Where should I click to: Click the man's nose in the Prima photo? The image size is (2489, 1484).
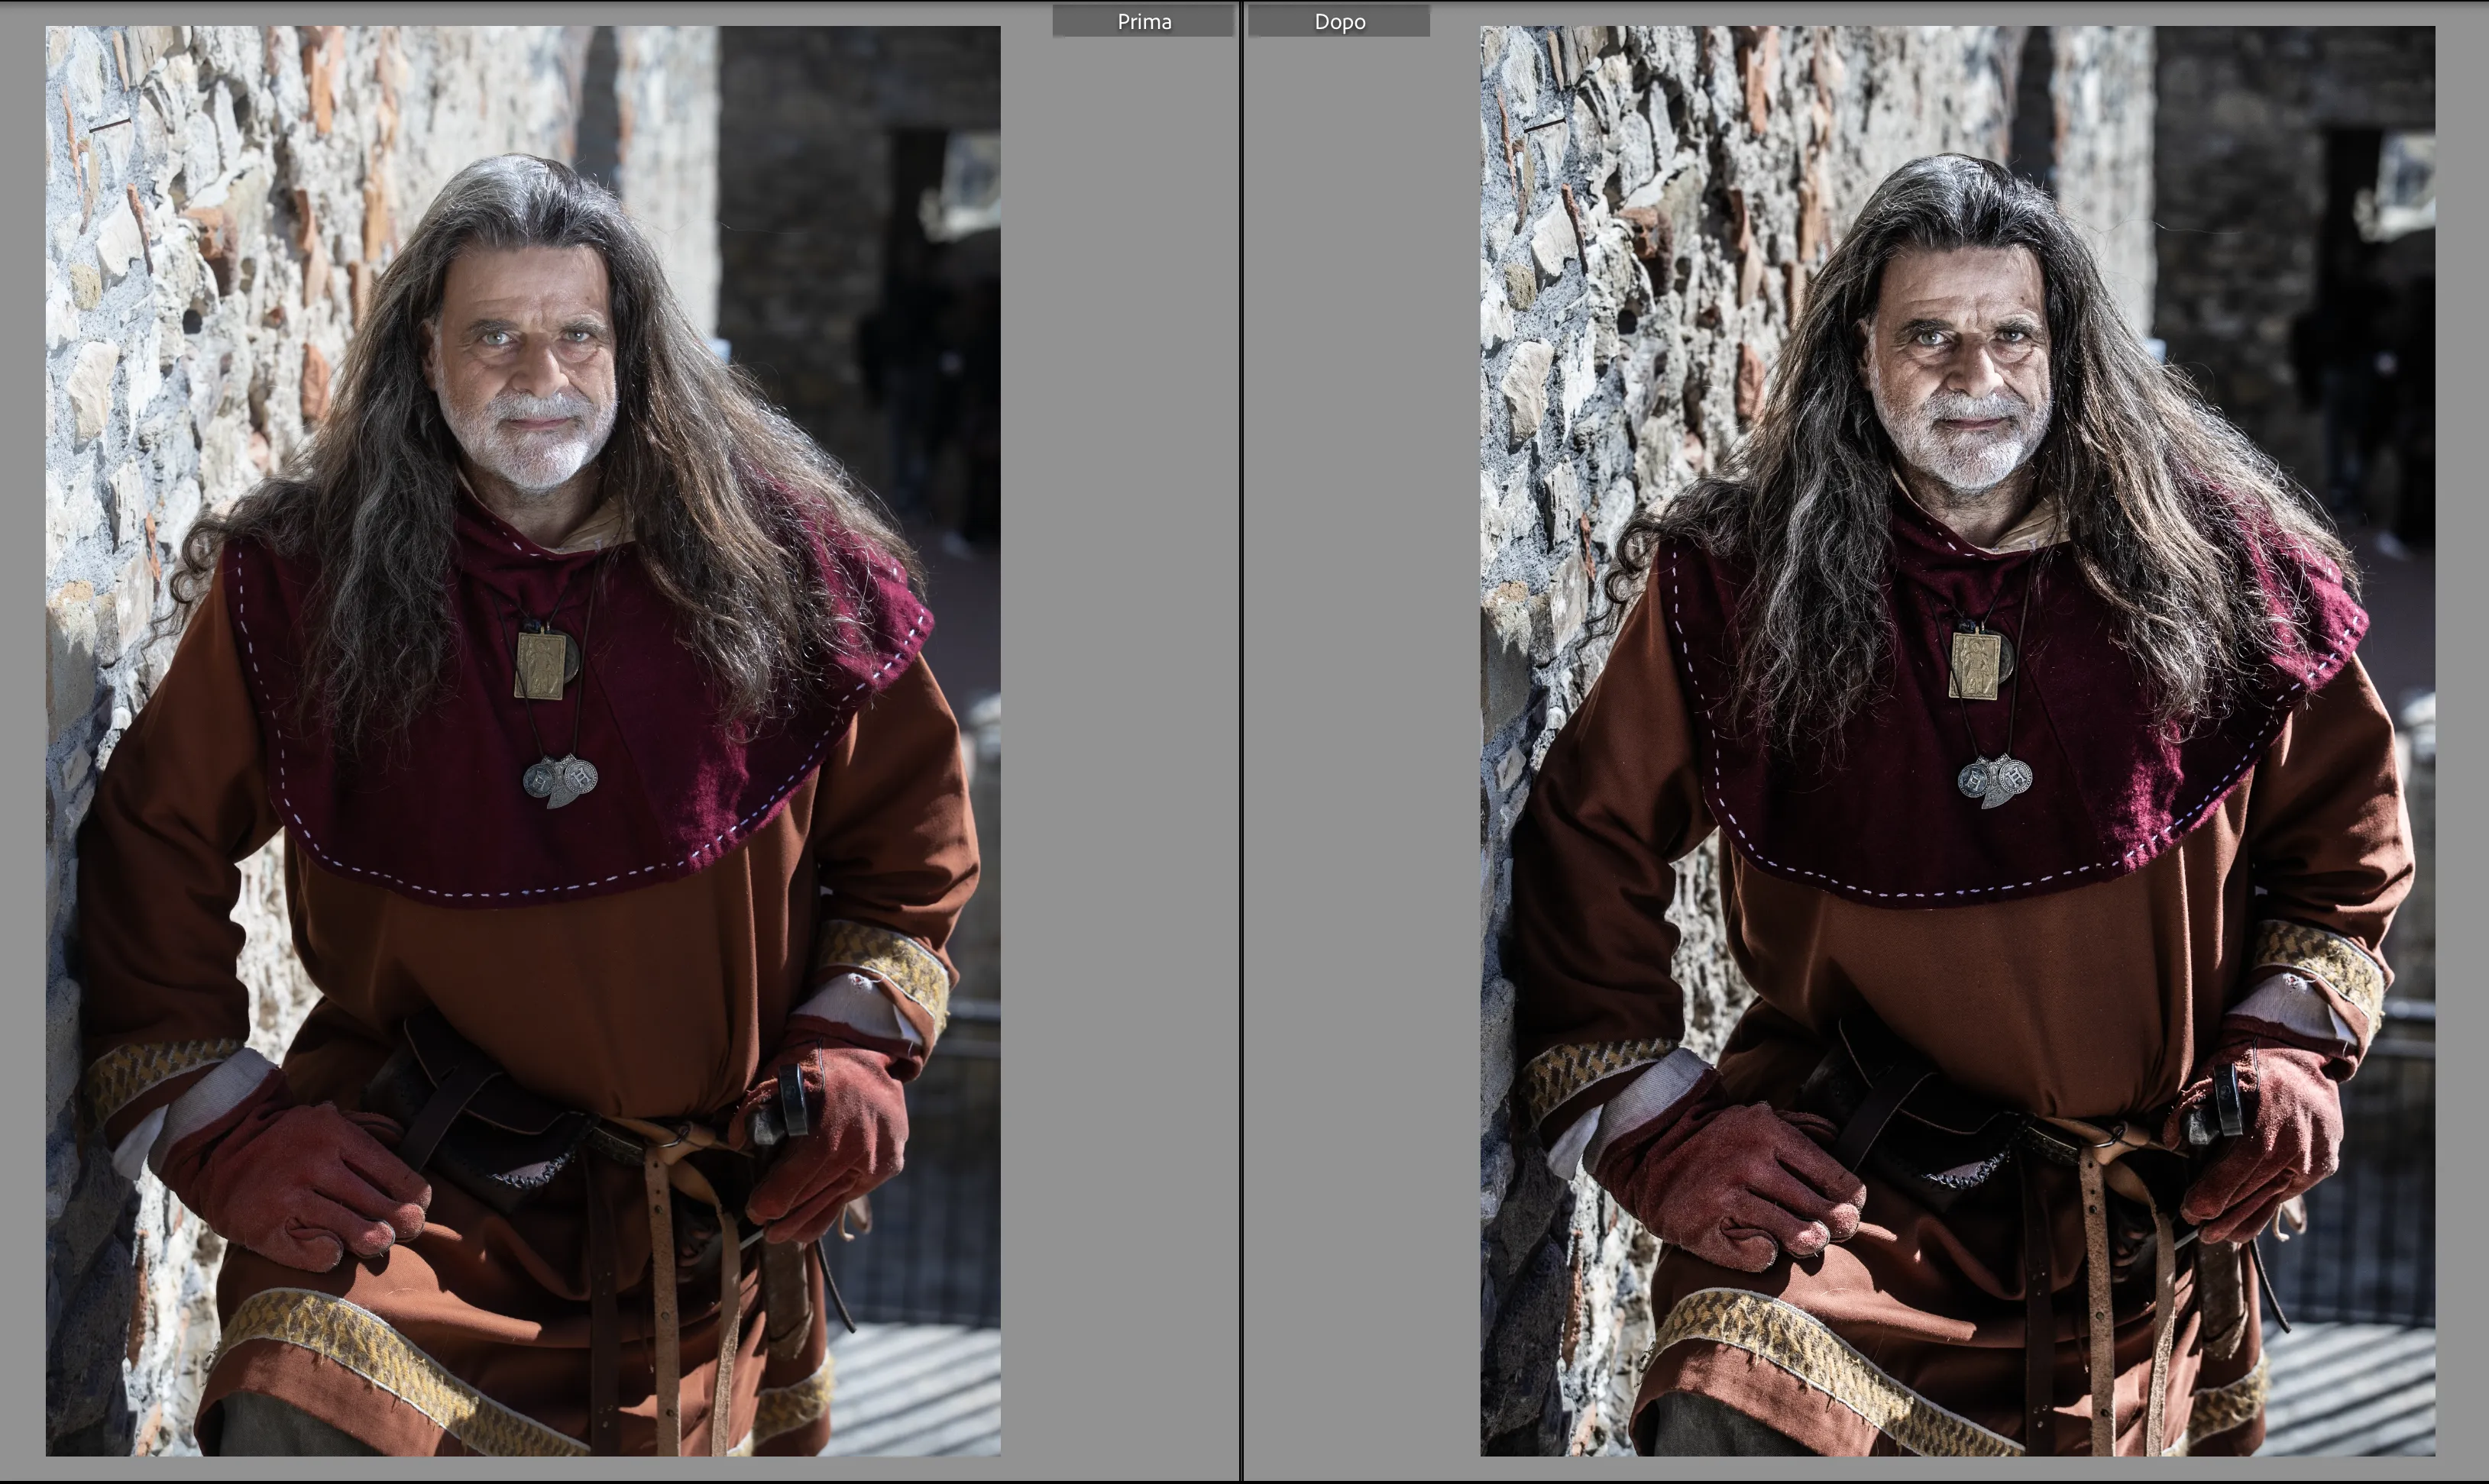pos(530,370)
